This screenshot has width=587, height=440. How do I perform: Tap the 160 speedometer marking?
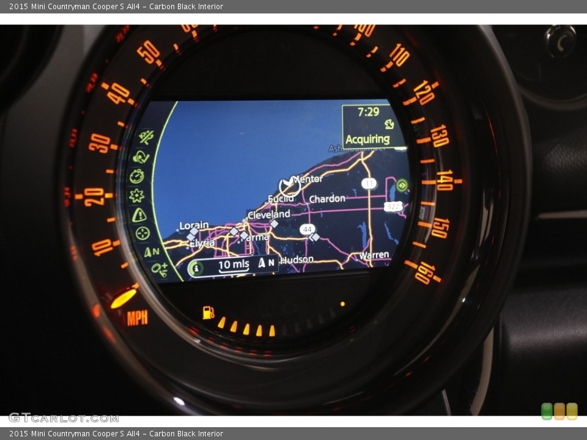tap(426, 272)
